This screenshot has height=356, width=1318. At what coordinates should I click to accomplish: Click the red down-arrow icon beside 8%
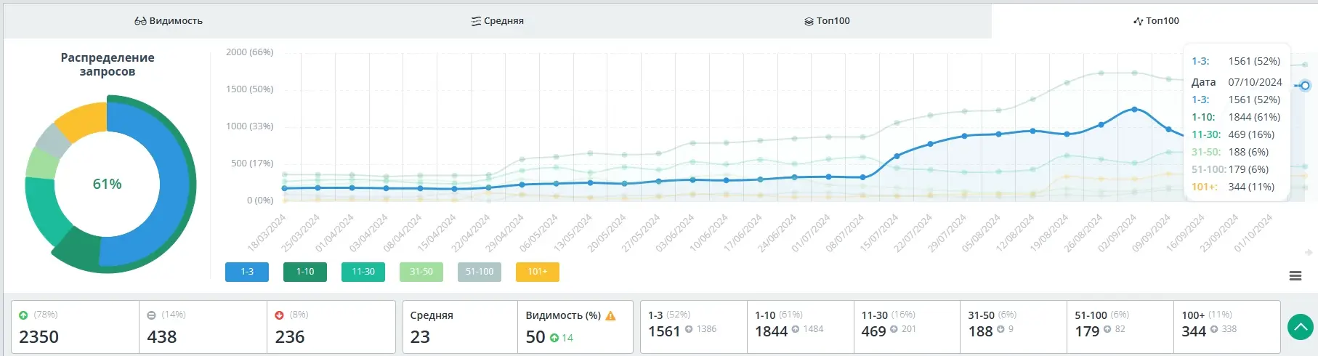pyautogui.click(x=279, y=315)
